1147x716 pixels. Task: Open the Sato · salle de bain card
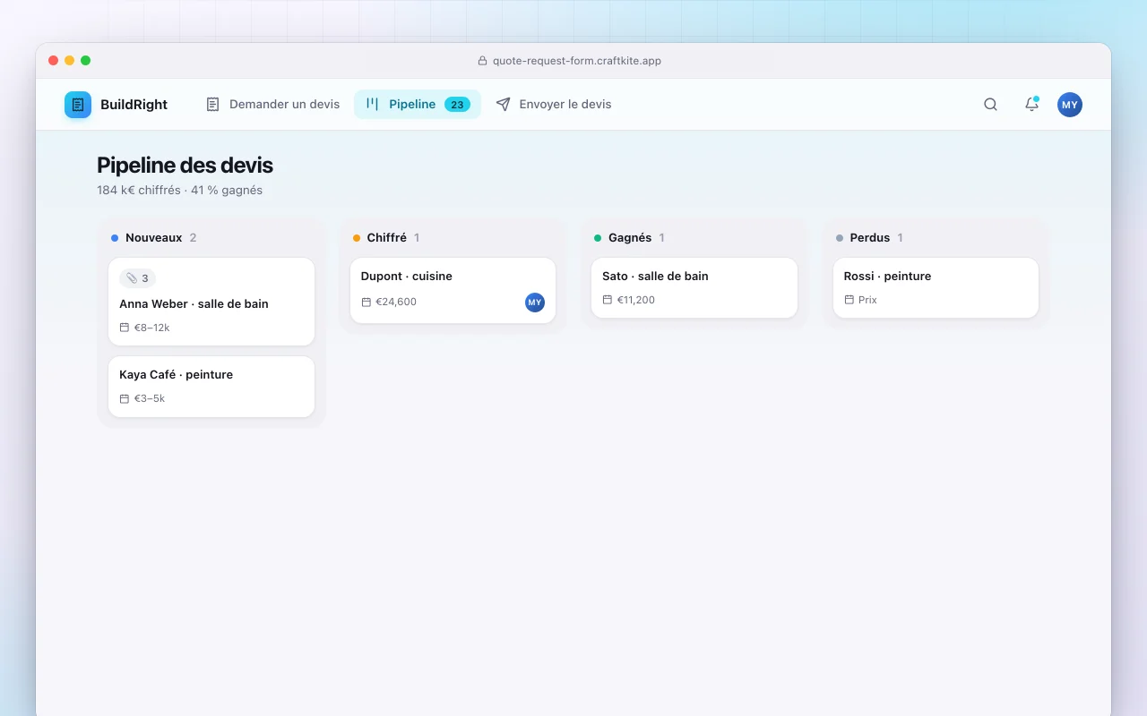click(x=694, y=287)
